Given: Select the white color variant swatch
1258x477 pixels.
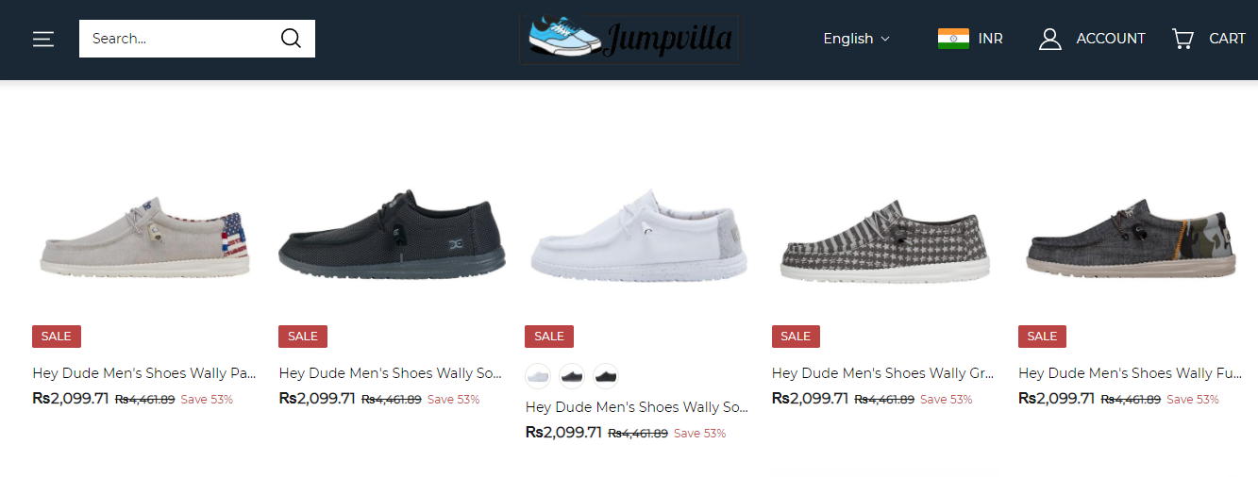Looking at the screenshot, I should [538, 376].
